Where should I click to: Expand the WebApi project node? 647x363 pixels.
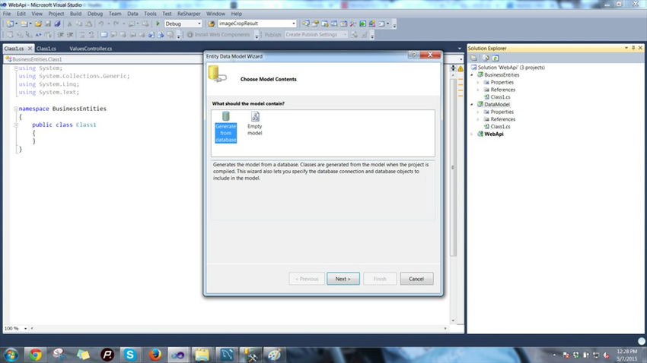tap(472, 134)
